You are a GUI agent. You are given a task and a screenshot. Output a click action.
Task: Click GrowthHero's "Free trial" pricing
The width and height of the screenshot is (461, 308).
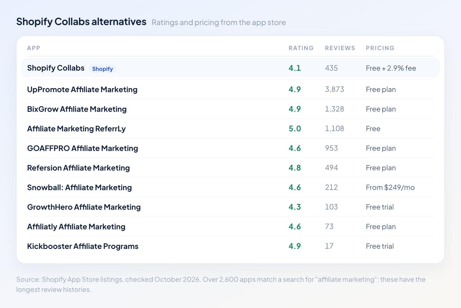click(380, 207)
